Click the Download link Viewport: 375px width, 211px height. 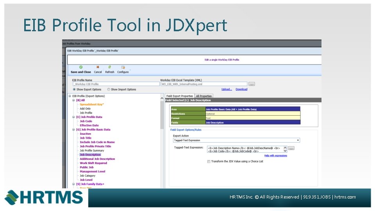coord(241,89)
